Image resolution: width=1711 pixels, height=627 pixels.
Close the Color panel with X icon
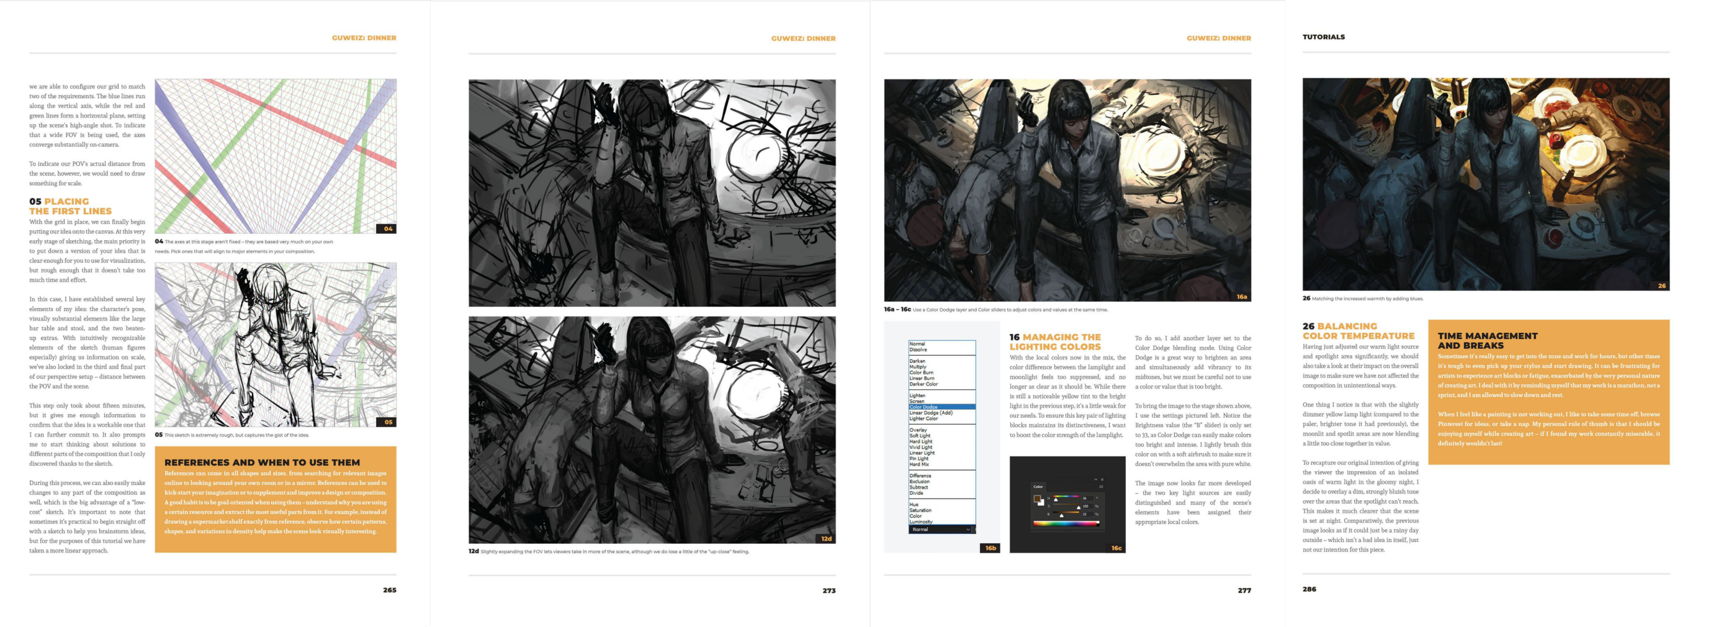(x=1103, y=480)
